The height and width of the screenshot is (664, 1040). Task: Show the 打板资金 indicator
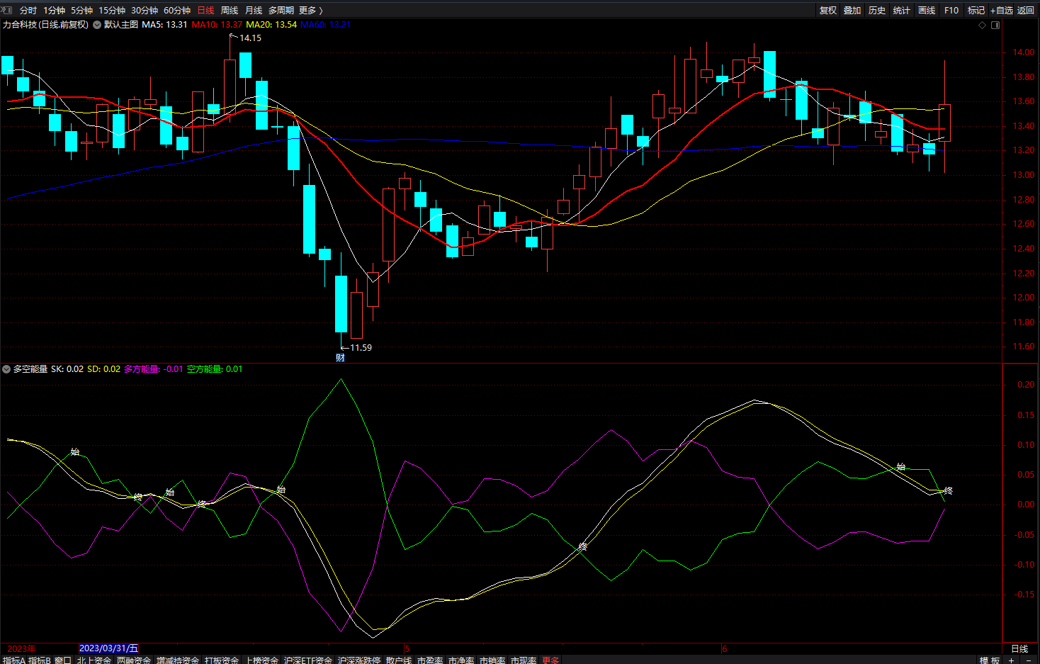pos(222,660)
